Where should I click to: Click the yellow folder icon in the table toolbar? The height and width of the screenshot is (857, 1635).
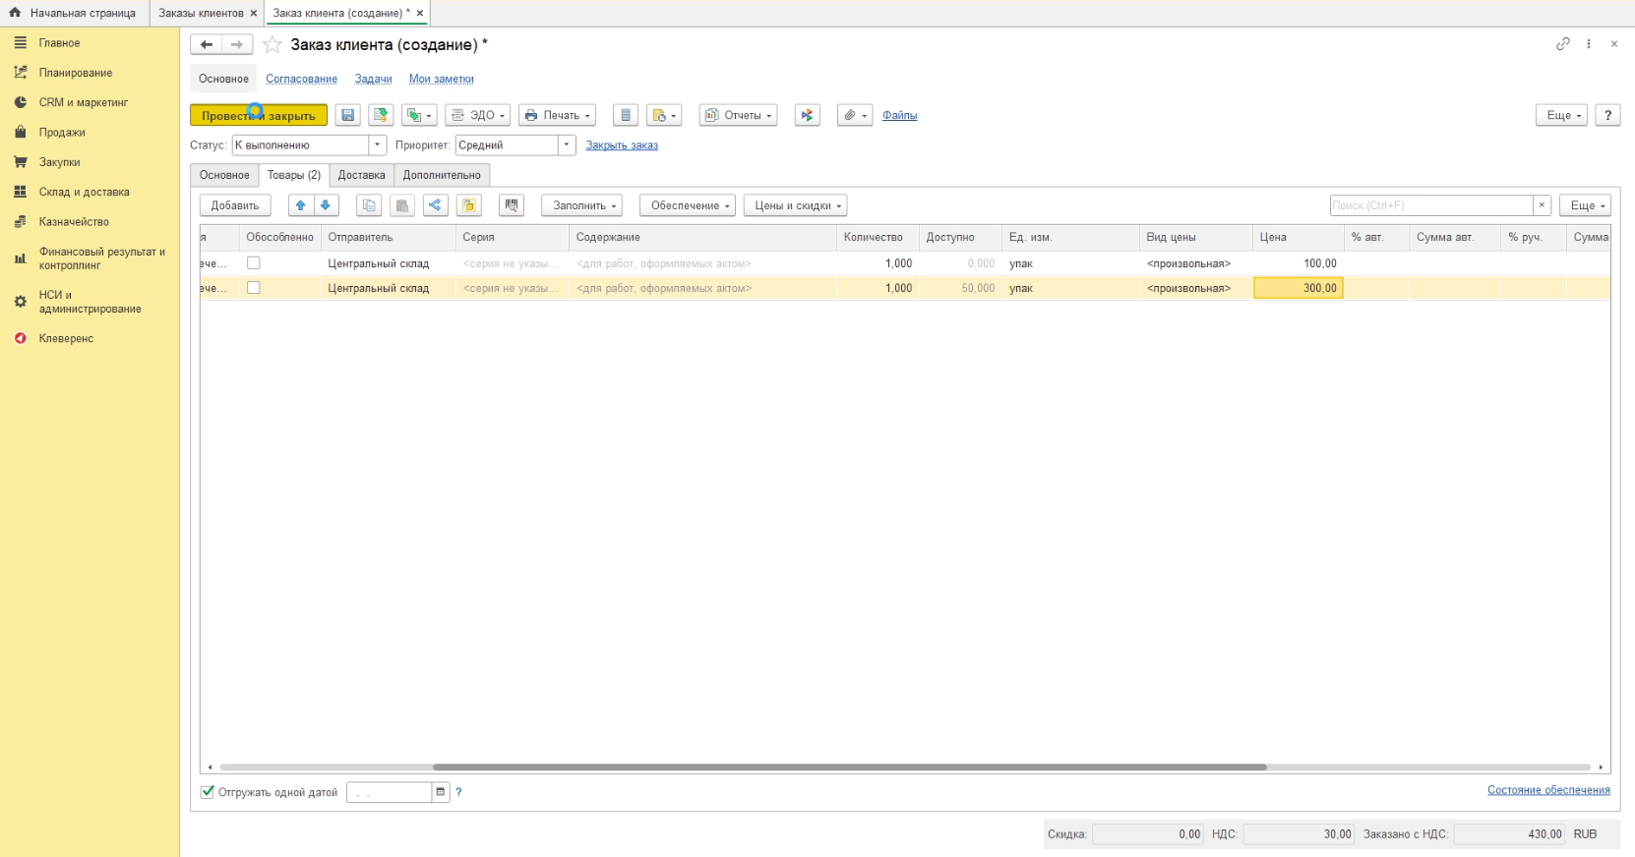point(469,205)
